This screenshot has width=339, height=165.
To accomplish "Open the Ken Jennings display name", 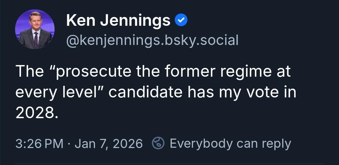I will coord(118,21).
